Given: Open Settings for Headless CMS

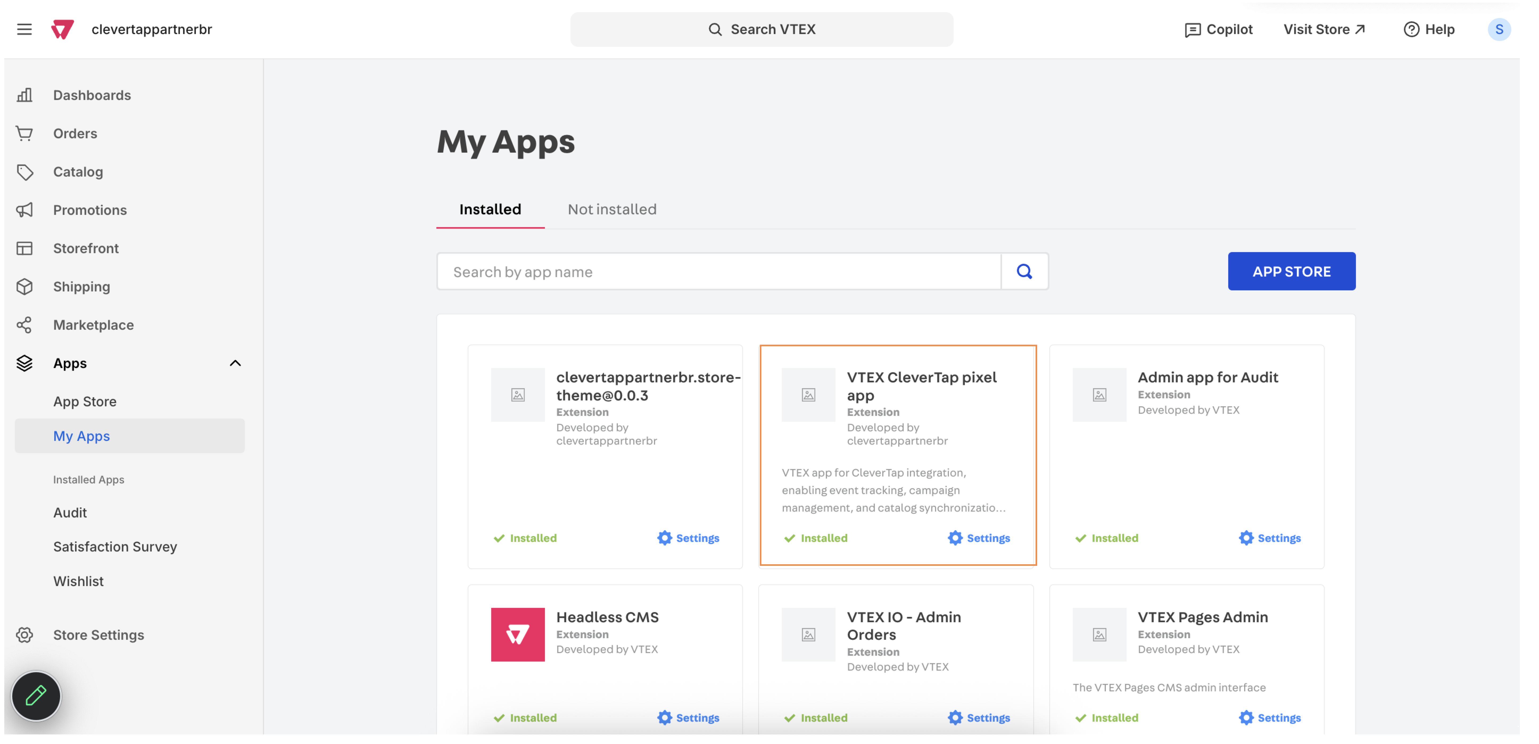Looking at the screenshot, I should pyautogui.click(x=688, y=718).
